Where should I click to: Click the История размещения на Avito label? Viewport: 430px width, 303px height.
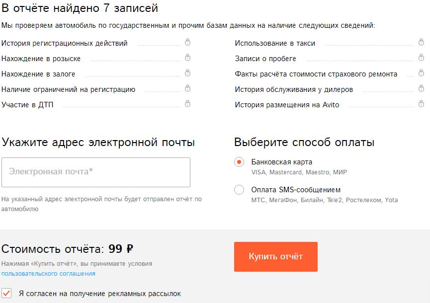[x=287, y=105]
